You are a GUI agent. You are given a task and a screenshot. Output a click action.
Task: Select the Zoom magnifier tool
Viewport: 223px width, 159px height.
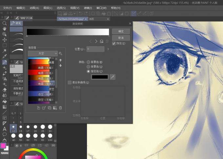5,23
